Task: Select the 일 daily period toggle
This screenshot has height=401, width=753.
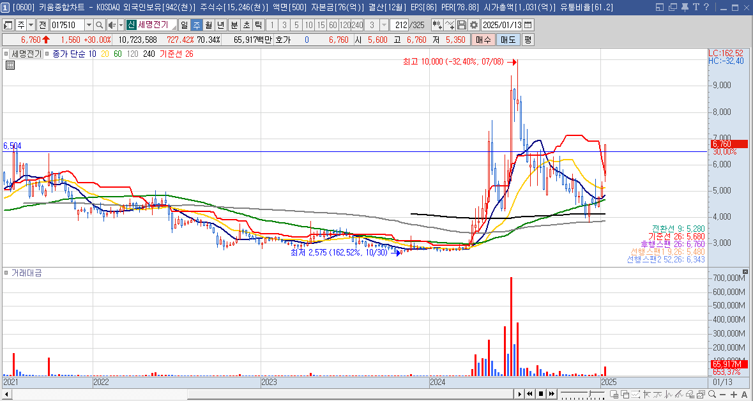Action: point(184,25)
